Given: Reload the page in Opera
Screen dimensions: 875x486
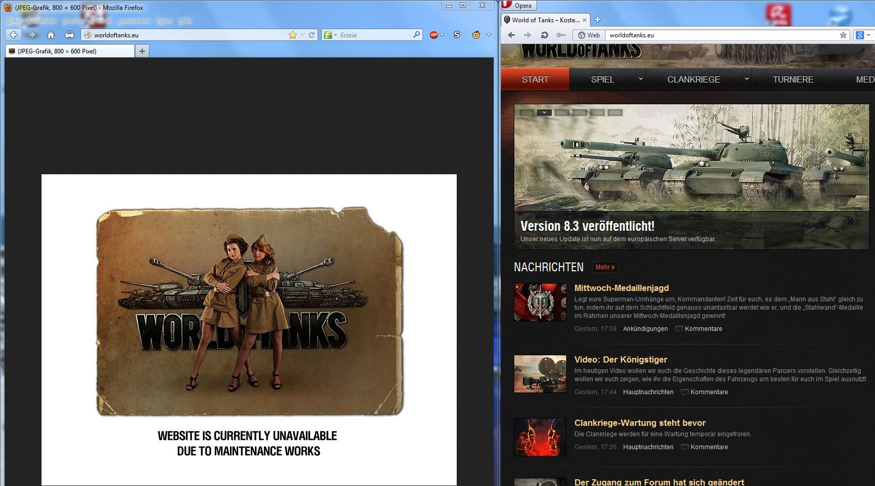Looking at the screenshot, I should (544, 35).
